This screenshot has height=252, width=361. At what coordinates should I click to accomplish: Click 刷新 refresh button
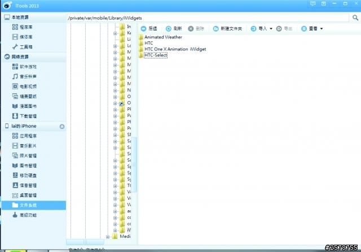[174, 29]
